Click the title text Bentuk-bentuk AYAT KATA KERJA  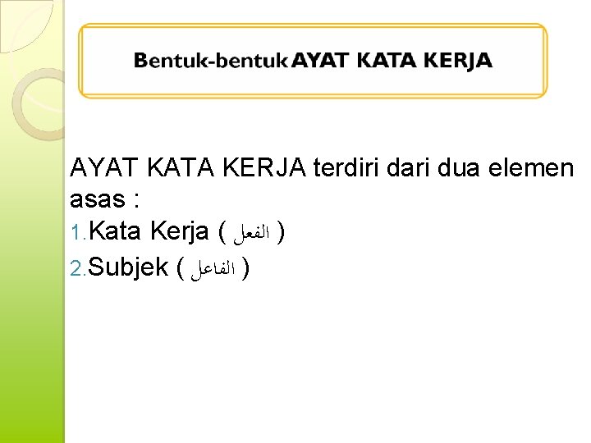pyautogui.click(x=313, y=61)
